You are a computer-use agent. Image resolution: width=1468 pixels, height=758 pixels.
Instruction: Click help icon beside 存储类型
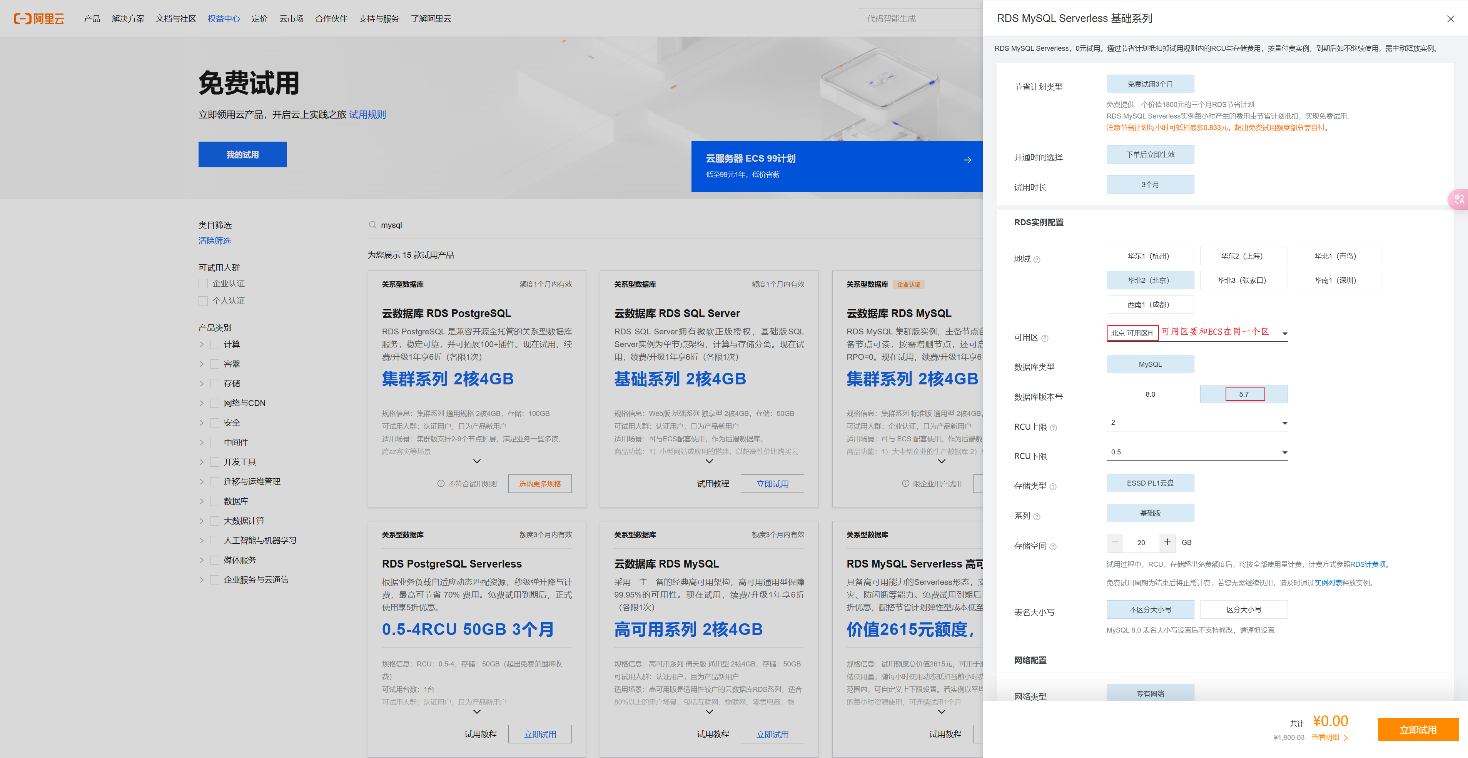click(x=1052, y=487)
